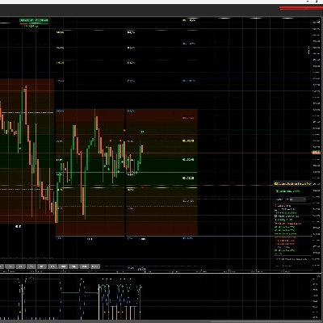
Task: Click the red bar in the top-right header
Action: 301,8
